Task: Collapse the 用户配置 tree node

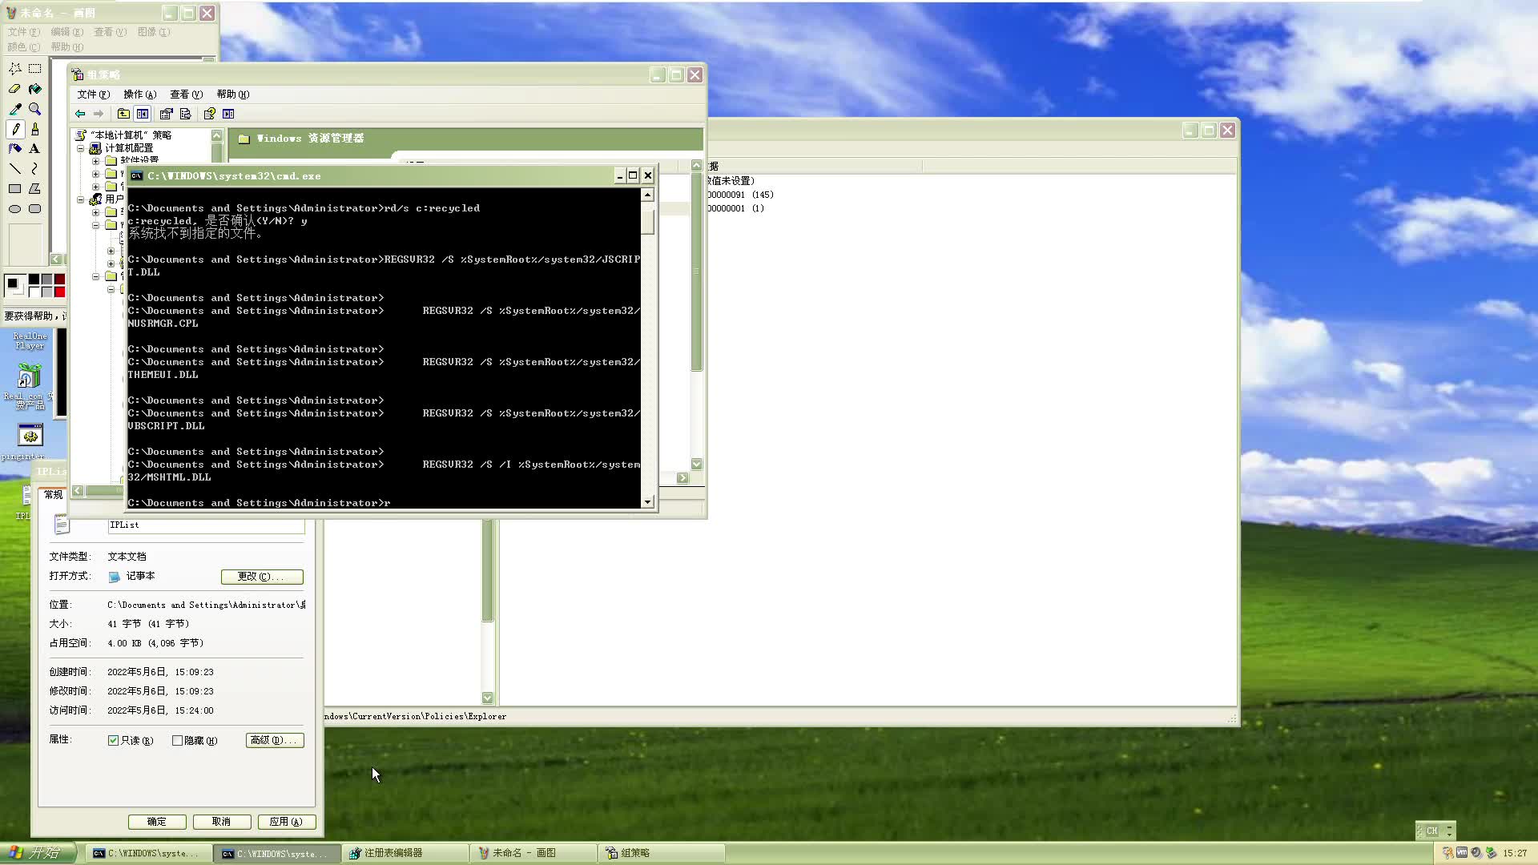Action: 81,199
